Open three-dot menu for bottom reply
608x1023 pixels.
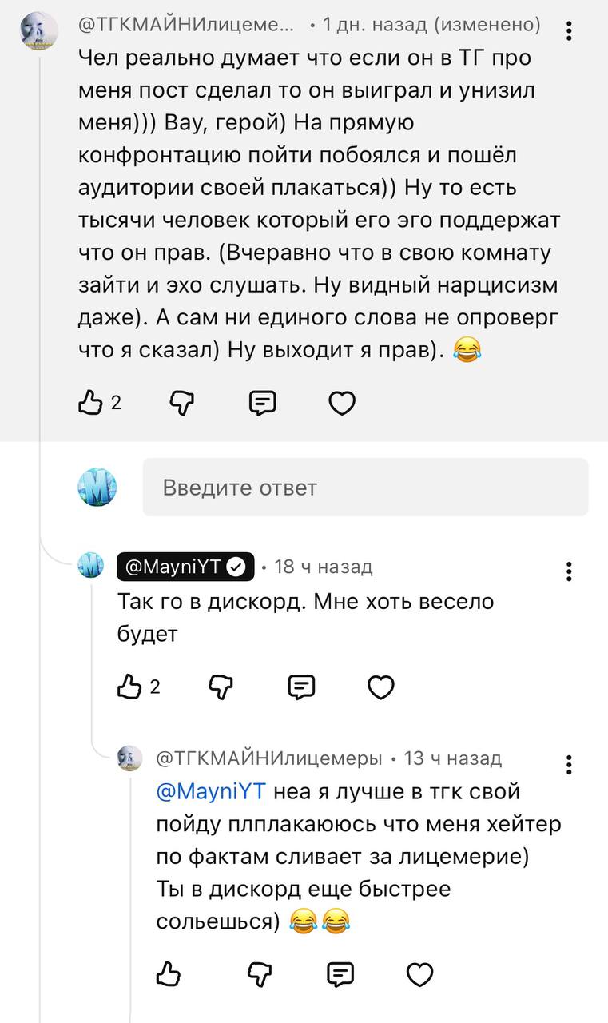569,764
